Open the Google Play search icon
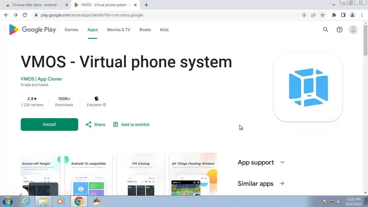 [x=325, y=30]
